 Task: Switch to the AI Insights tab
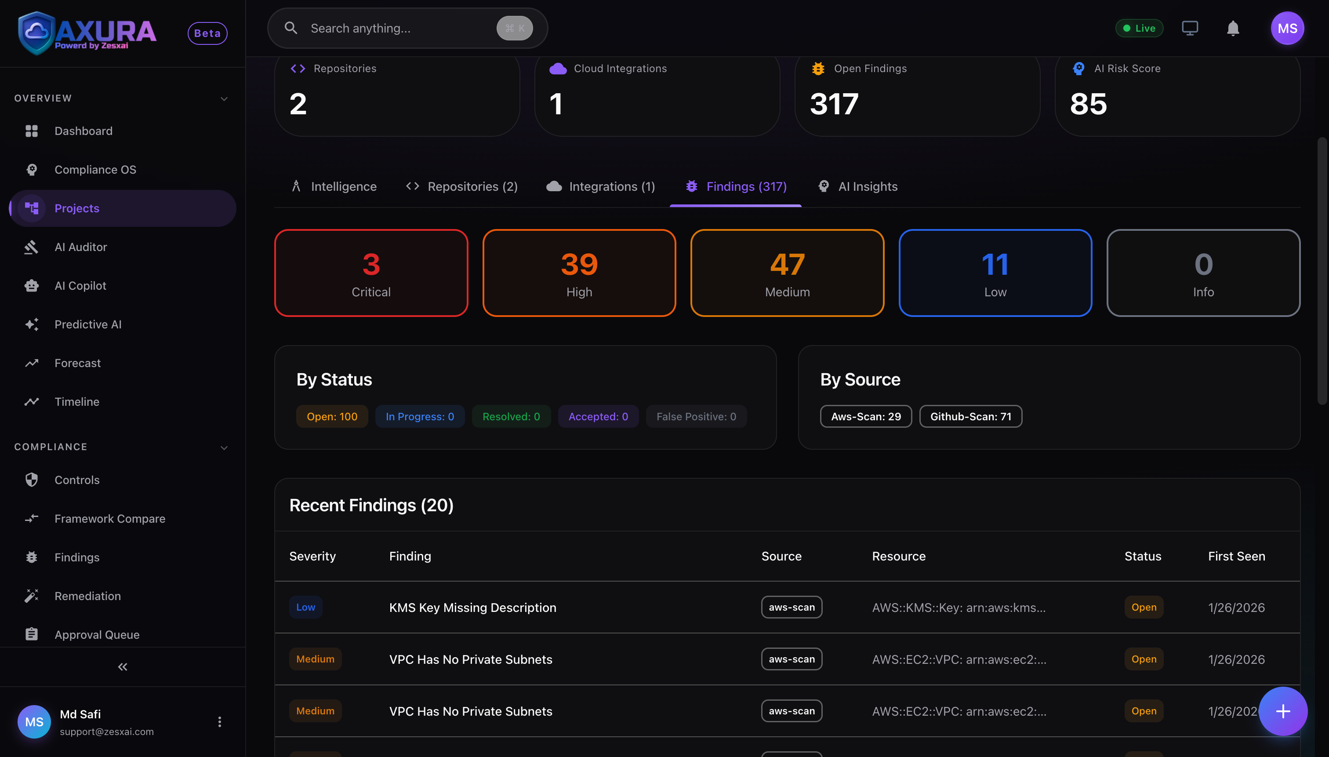click(857, 186)
